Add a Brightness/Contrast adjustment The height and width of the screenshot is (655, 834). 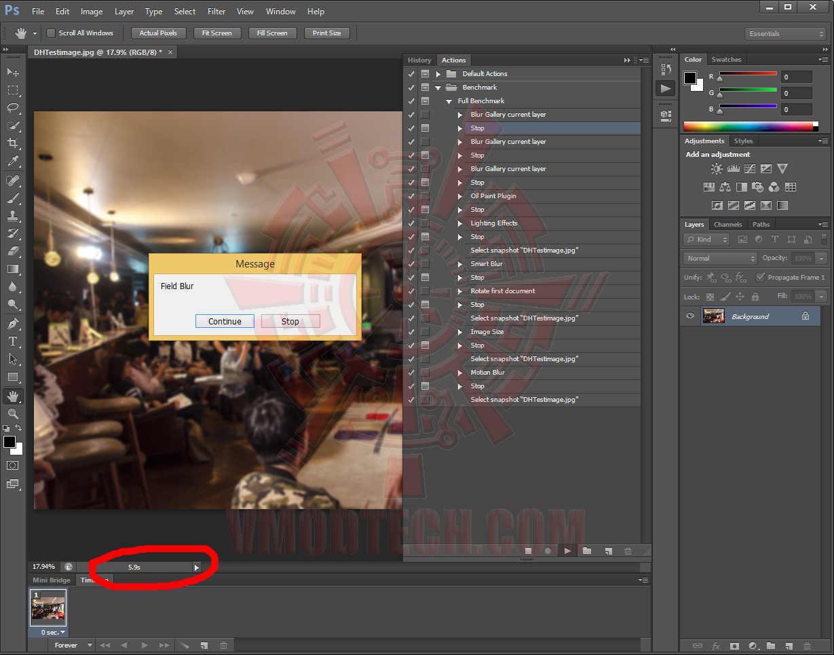717,168
